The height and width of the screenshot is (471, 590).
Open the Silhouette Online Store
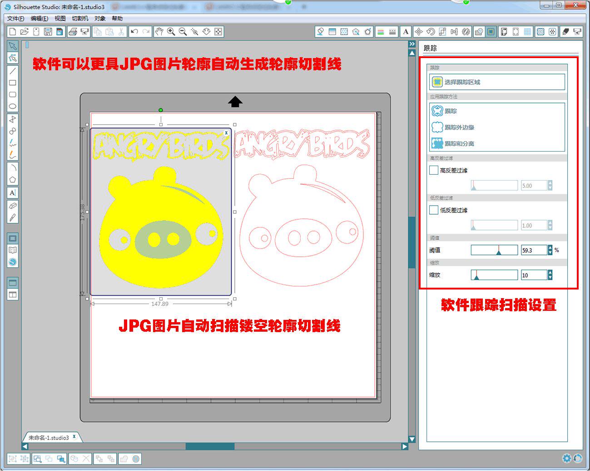point(13,262)
